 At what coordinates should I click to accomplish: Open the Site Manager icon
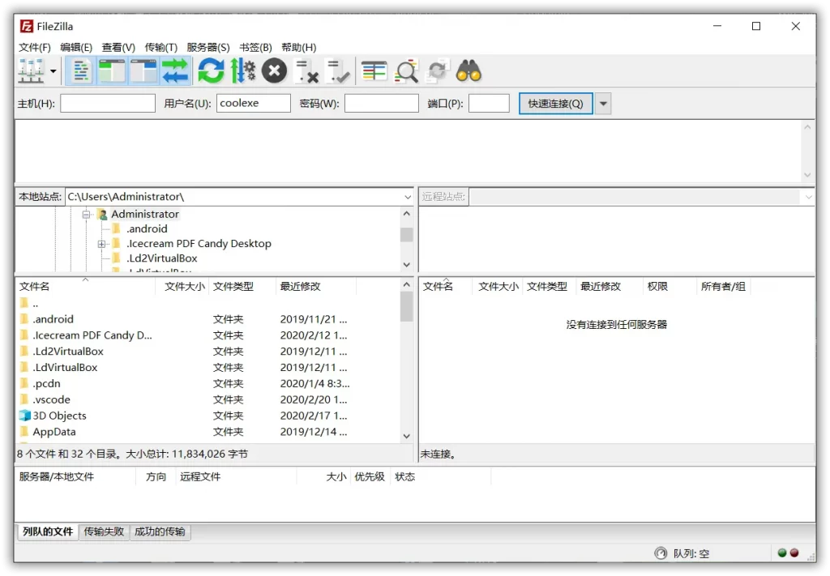(31, 70)
